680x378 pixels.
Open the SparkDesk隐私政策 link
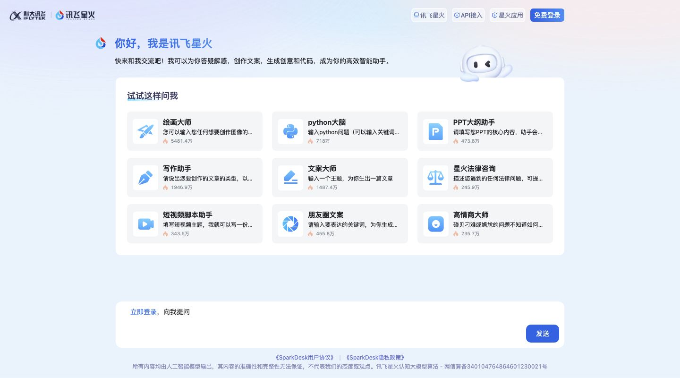coord(375,358)
